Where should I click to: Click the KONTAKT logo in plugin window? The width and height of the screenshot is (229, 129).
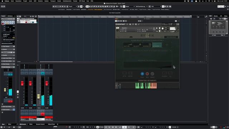(121, 24)
